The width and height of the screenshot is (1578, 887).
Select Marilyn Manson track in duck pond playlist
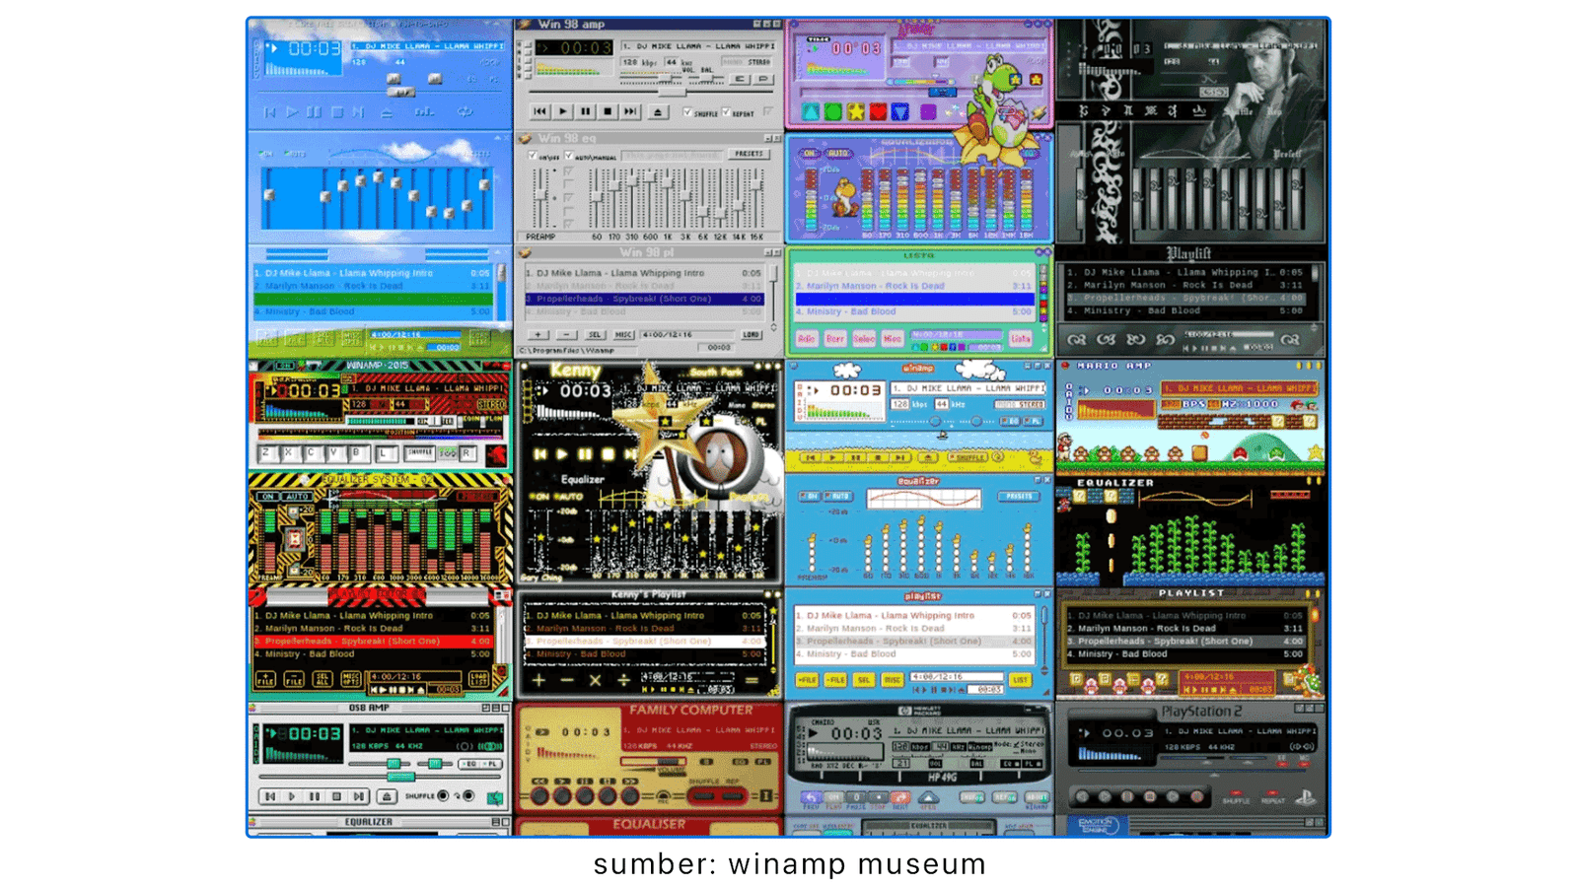tap(914, 628)
